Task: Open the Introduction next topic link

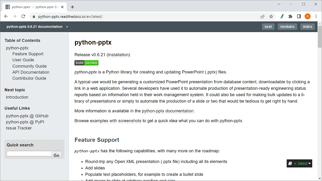Action: coord(17,97)
